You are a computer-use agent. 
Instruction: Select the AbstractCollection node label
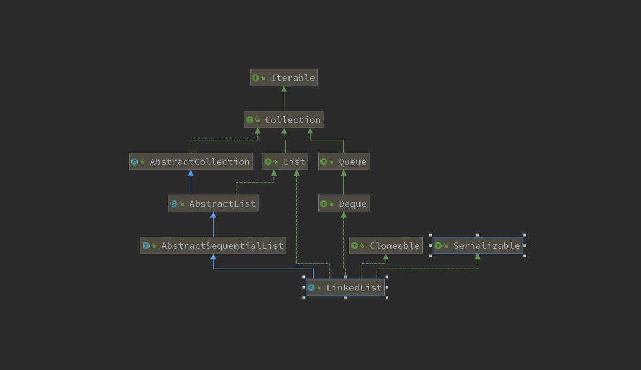point(200,162)
